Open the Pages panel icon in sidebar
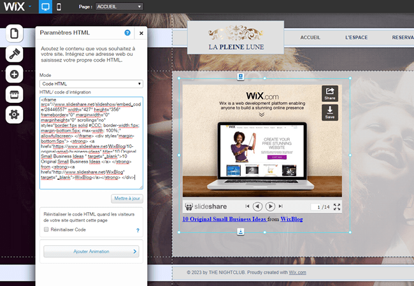Viewport: 414px width, 286px height. (14, 34)
